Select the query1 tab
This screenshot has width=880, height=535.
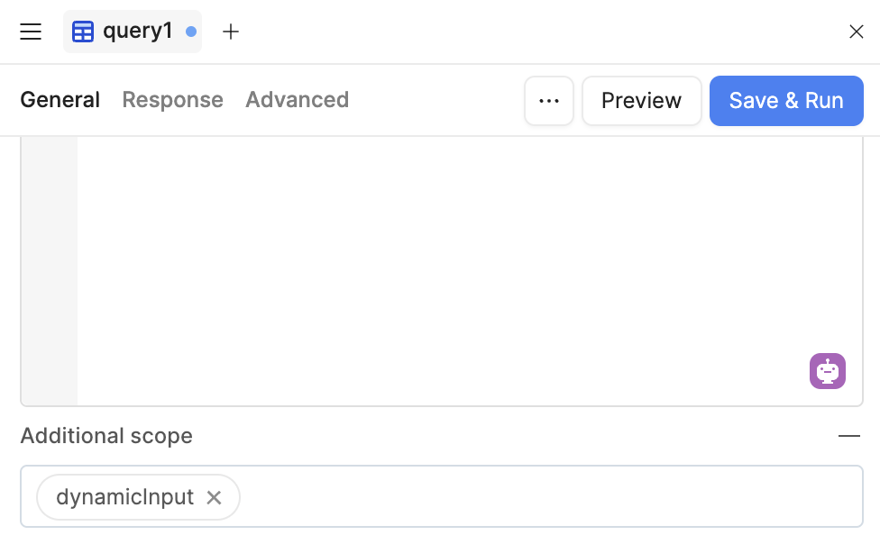(133, 32)
